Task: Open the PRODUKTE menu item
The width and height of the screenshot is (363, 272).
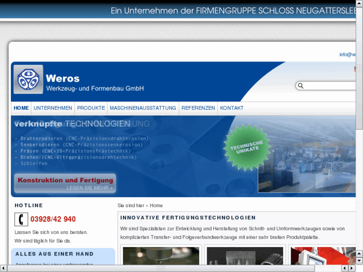Action: tap(91, 108)
